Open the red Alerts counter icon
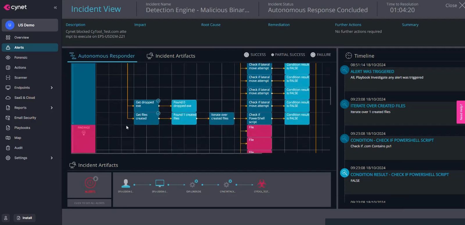Image resolution: width=465 pixels, height=225 pixels. [90, 183]
